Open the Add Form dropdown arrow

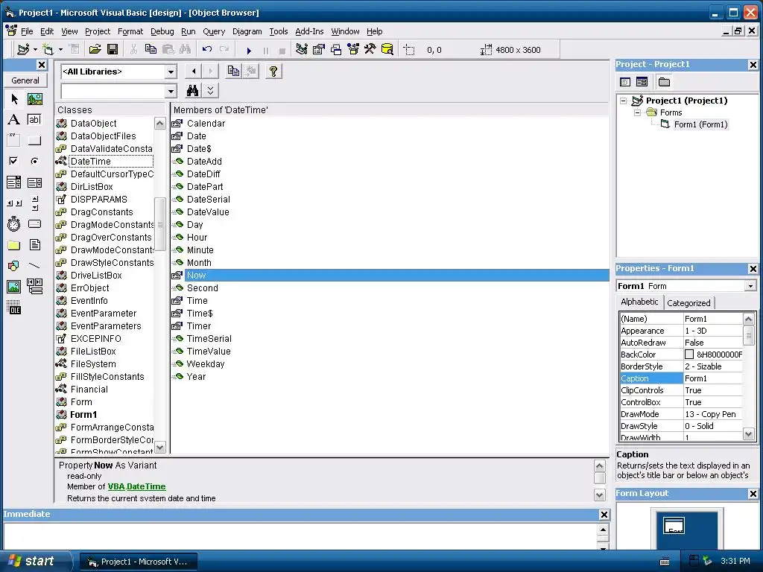pos(60,49)
